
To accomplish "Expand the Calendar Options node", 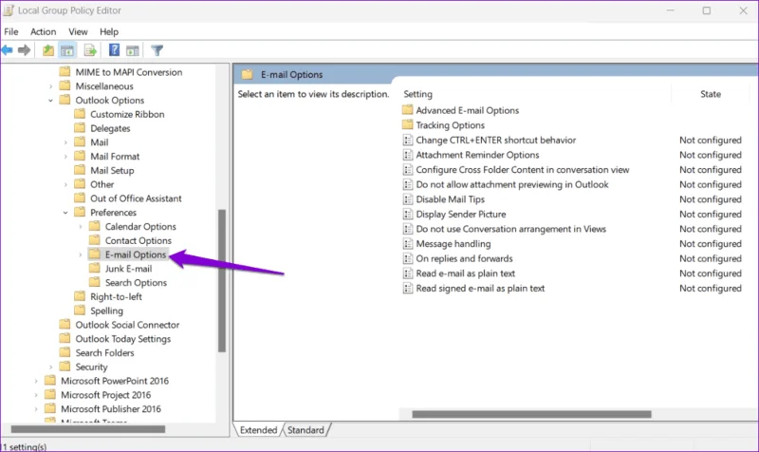I will point(81,227).
